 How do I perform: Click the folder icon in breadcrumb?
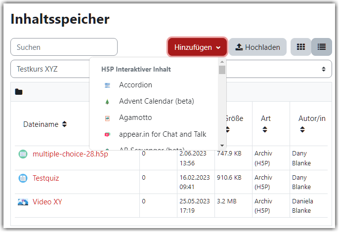(x=19, y=92)
